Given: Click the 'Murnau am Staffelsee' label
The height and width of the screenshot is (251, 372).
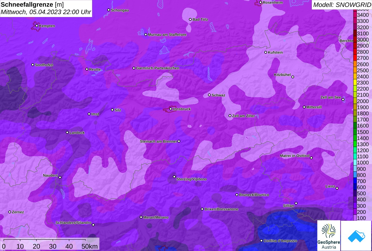Looking at the screenshot, I should 167,35.
